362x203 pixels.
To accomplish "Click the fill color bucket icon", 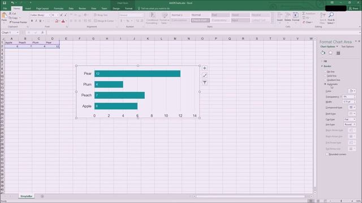I will click(x=57, y=21).
